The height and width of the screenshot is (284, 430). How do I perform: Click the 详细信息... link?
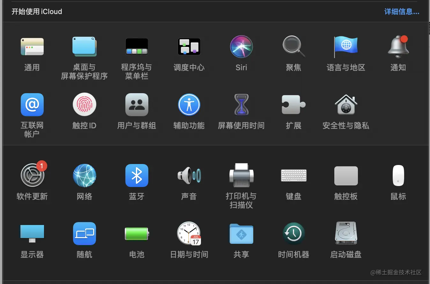402,12
